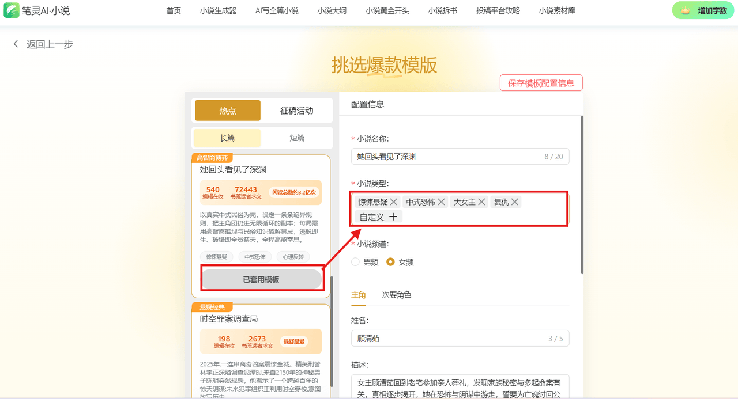Click the 已套用模板 button

point(261,279)
